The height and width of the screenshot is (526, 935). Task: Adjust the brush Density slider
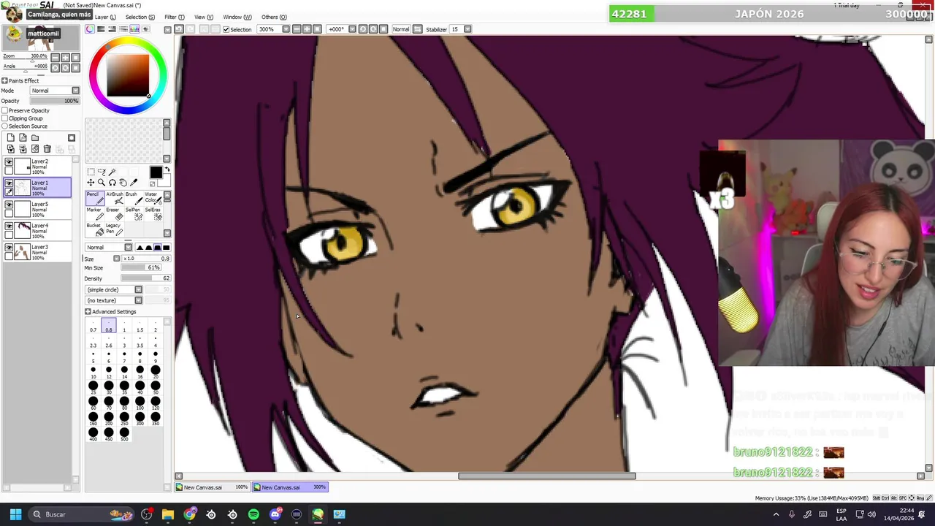[x=146, y=278]
